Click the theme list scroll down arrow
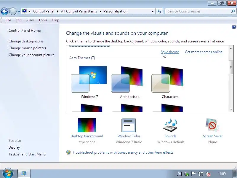This screenshot has width=237, height=178. (231, 109)
